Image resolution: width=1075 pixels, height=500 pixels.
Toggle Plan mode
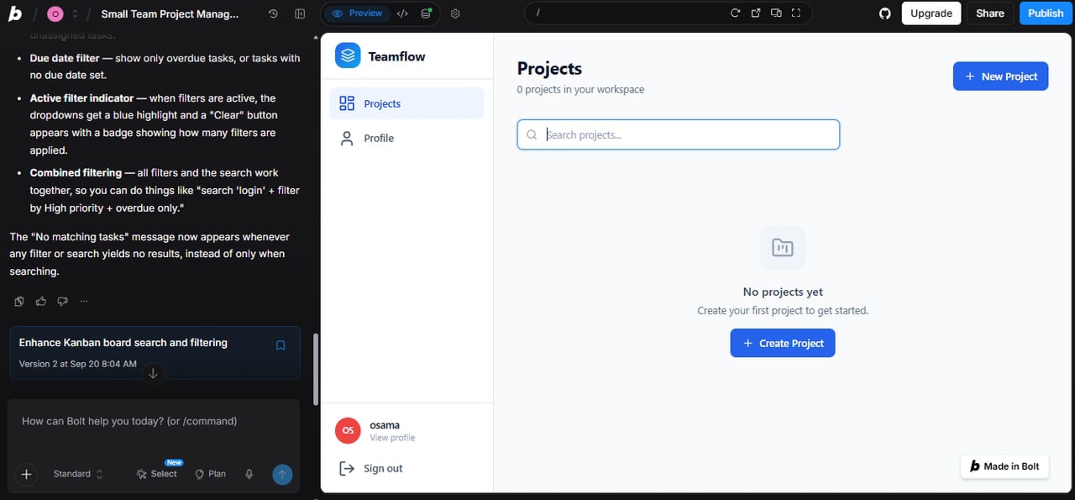[x=210, y=474]
